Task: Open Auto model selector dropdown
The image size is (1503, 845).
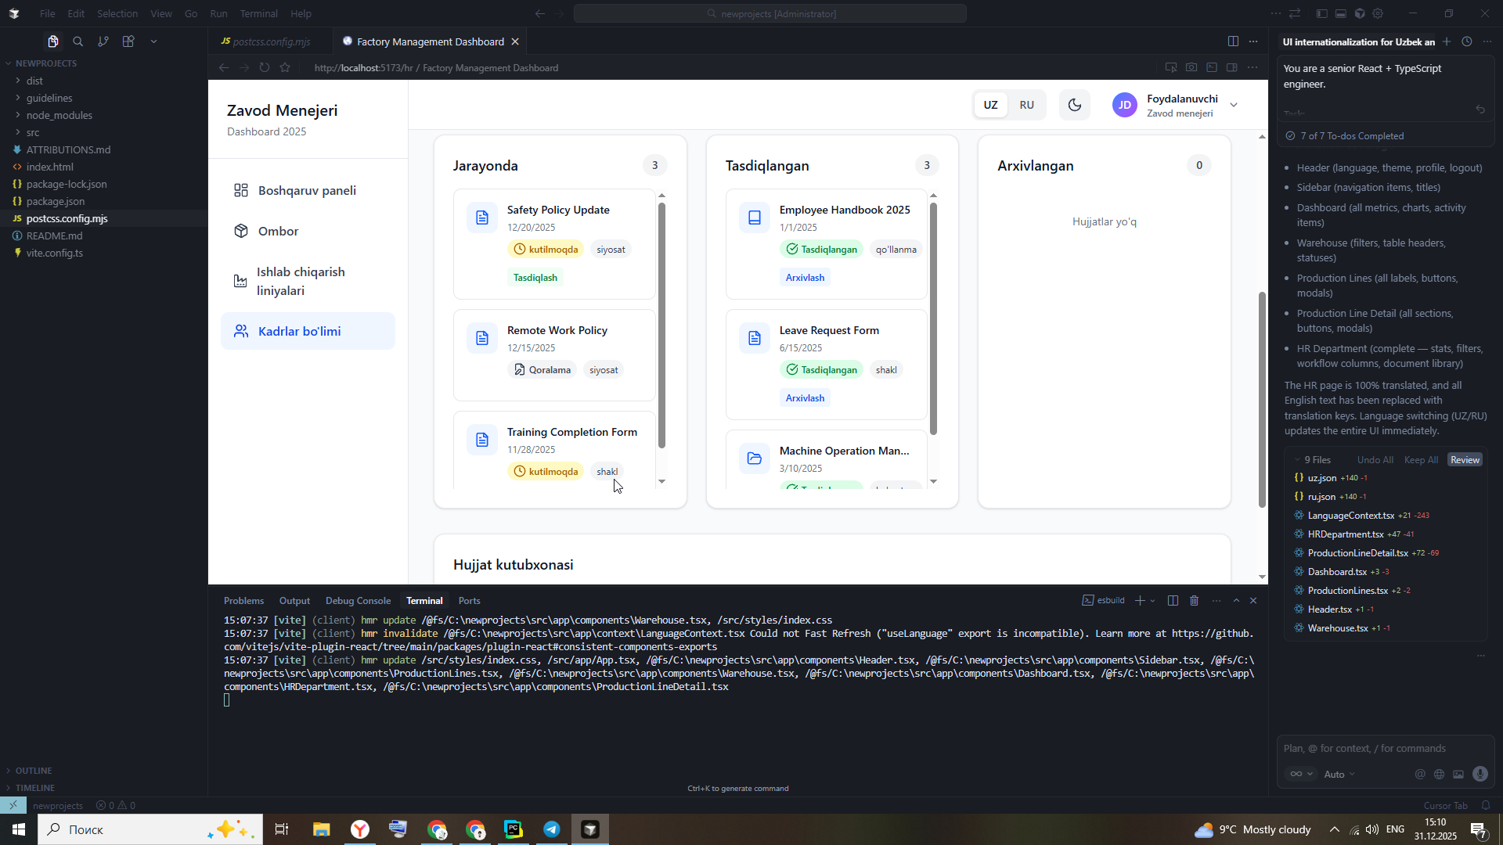Action: (1339, 774)
